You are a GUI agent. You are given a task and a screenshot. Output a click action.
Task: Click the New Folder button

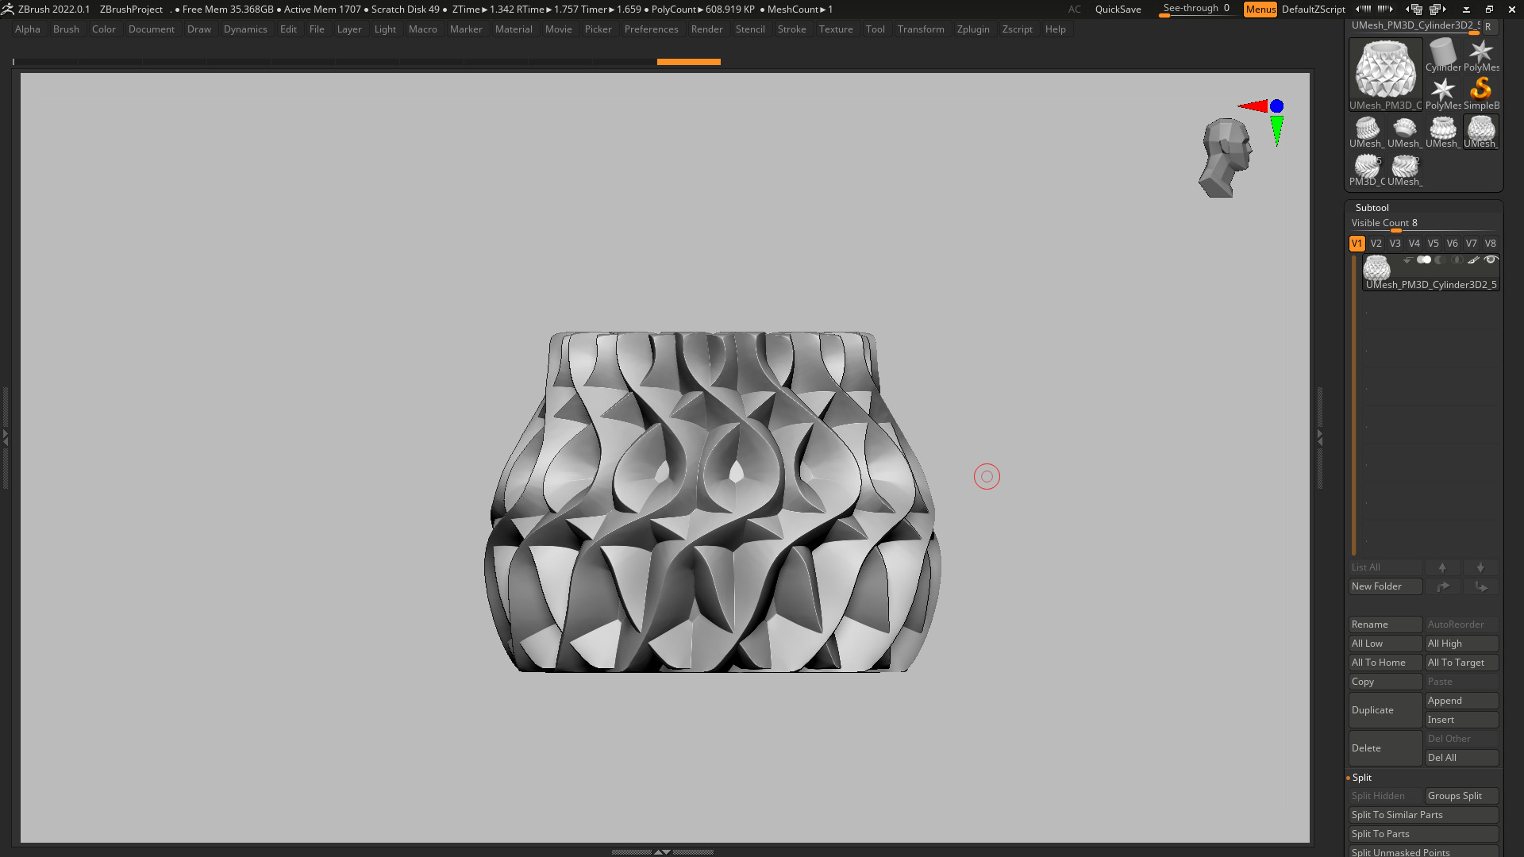(1385, 586)
